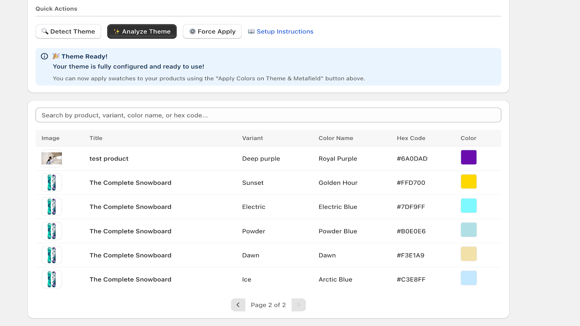The height and width of the screenshot is (326, 580).
Task: Click the snowboard thumbnail in the Powder row
Action: (51, 231)
